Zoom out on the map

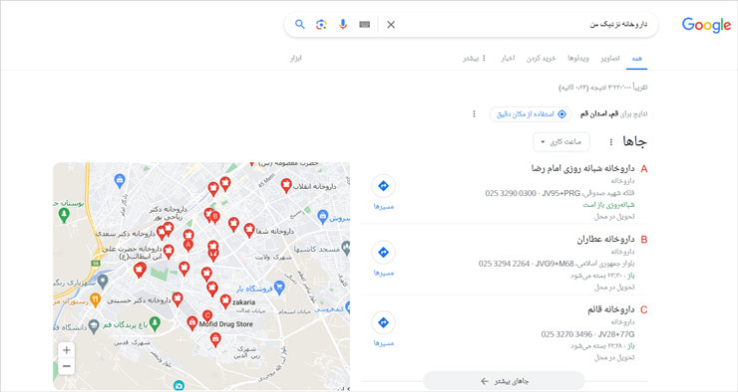(x=67, y=366)
